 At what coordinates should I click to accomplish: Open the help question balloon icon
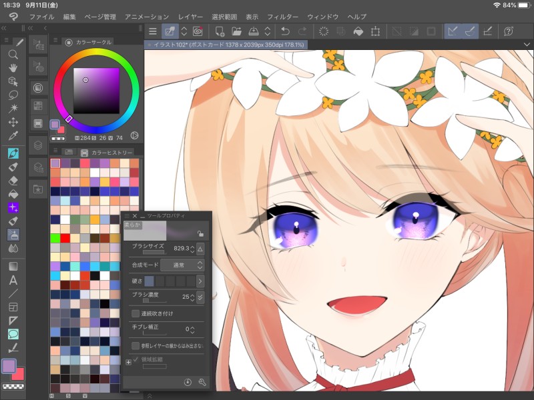(x=509, y=31)
